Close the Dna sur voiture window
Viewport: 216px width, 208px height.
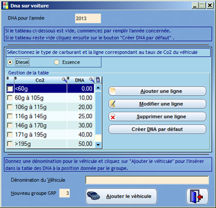coord(210,5)
